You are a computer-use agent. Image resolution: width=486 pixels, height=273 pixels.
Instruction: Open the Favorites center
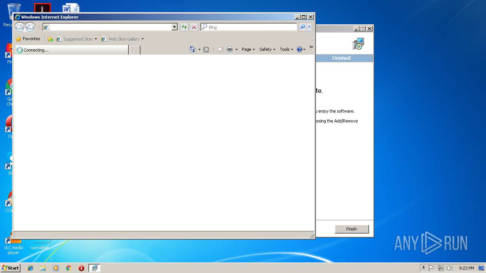tap(28, 39)
